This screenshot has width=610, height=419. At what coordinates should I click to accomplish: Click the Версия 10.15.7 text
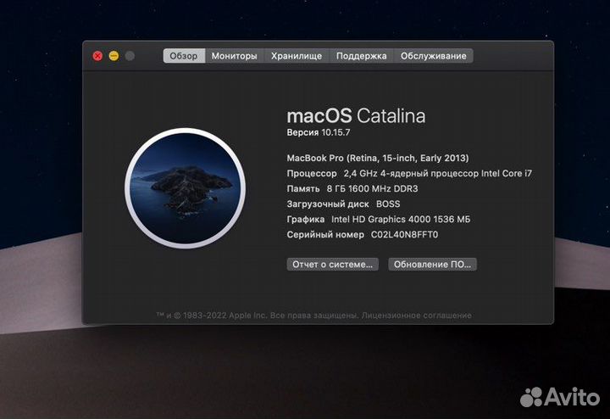319,132
